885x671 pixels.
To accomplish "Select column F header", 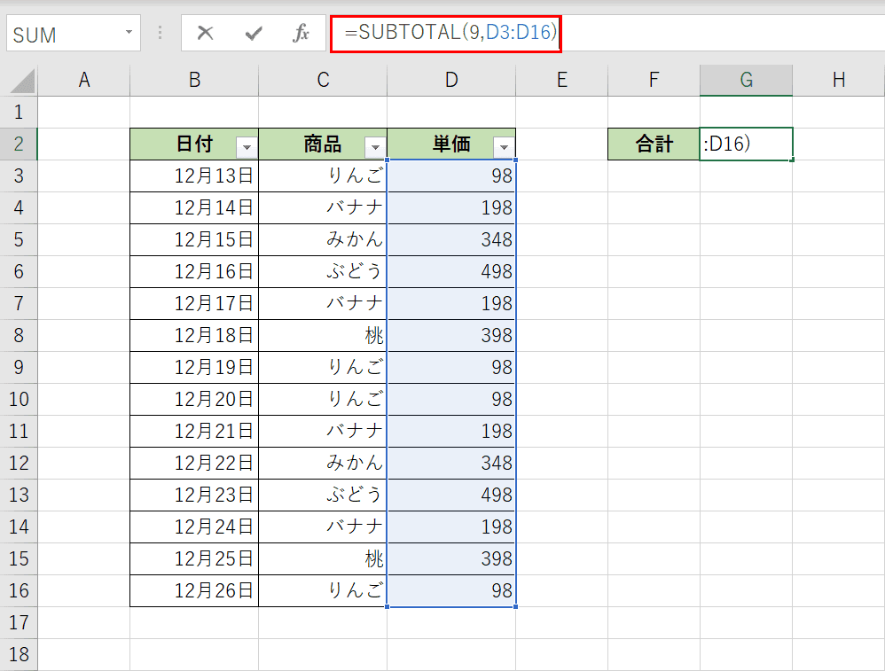I will 654,80.
